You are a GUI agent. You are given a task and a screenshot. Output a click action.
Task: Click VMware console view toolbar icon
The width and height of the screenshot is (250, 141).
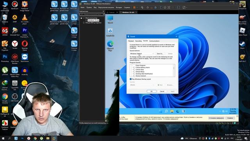(x=179, y=7)
